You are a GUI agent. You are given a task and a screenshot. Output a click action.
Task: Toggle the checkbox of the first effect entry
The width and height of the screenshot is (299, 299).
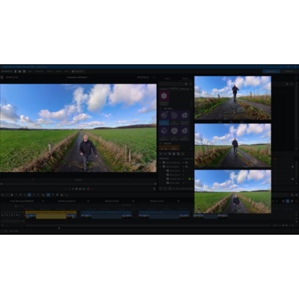pyautogui.click(x=164, y=162)
